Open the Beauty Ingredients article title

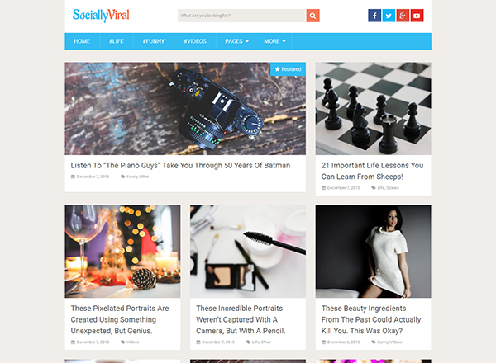(371, 319)
